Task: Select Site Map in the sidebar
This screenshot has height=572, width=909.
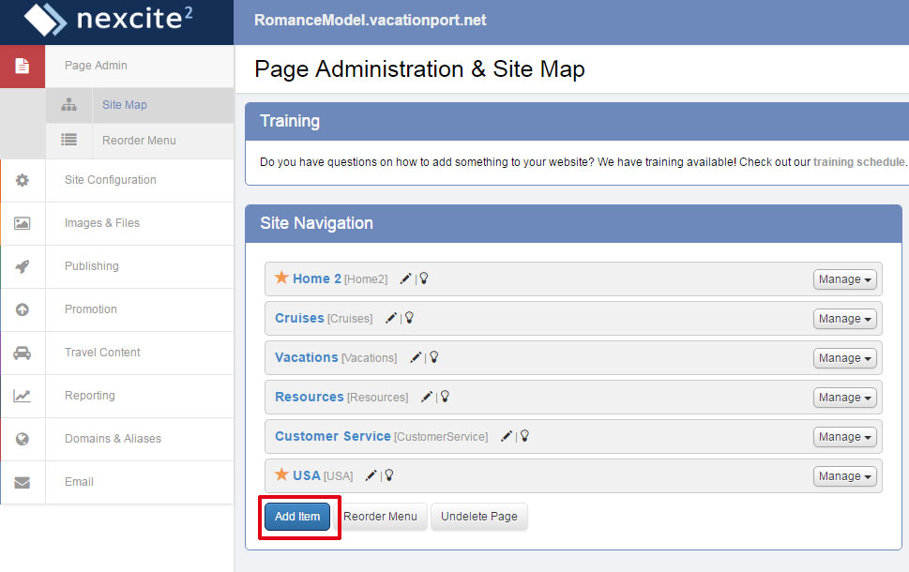Action: 141,105
